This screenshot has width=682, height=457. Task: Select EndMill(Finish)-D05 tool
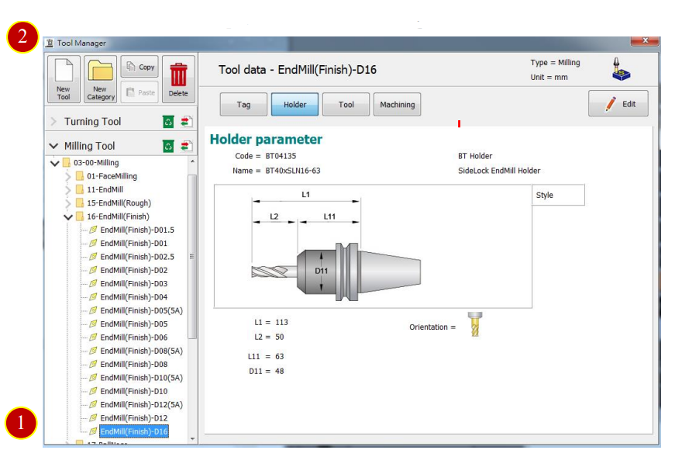133,324
